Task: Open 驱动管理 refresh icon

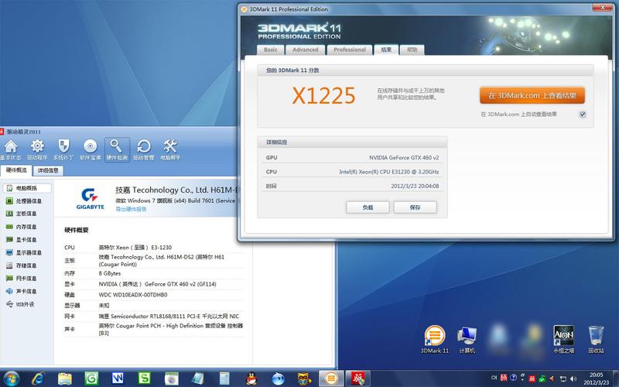Action: (143, 149)
